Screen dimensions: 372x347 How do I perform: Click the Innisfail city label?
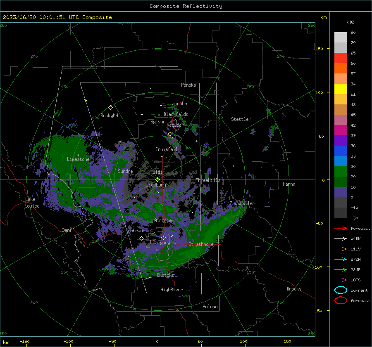click(x=167, y=149)
